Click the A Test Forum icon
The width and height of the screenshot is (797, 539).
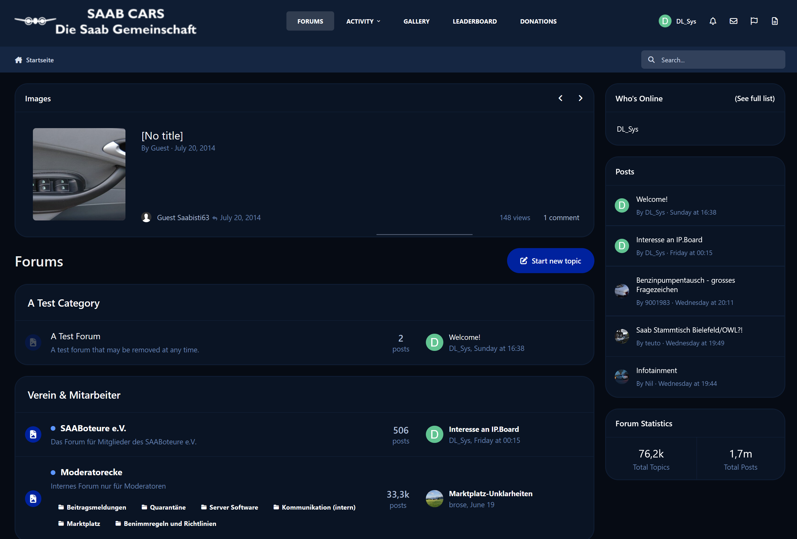tap(33, 342)
